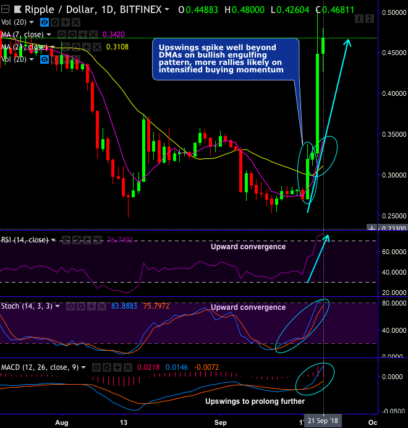Click the Stoch value 75.7972
This screenshot has width=408, height=428.
point(156,306)
